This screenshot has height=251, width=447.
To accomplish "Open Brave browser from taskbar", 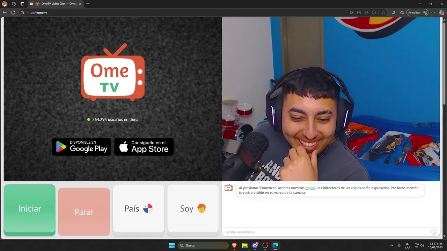I will click(234, 245).
